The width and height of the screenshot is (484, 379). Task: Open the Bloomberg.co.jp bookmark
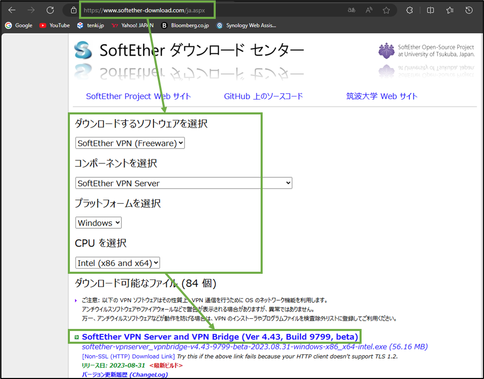pos(185,26)
